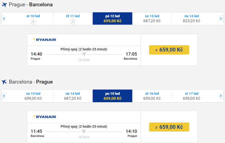Click the no-flight icon under st 10 led
The width and height of the screenshot is (225, 143).
tap(33, 21)
